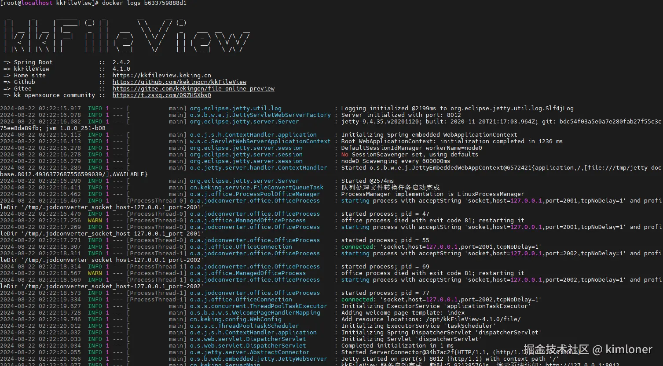663x366 pixels.
Task: Click the 'o.s.s.c.ThreadPoolTaskScheduler' logger name
Action: click(245, 326)
